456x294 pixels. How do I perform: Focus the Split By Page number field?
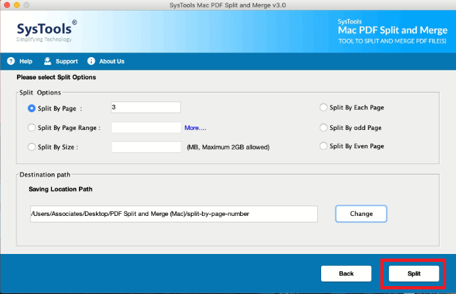point(146,107)
